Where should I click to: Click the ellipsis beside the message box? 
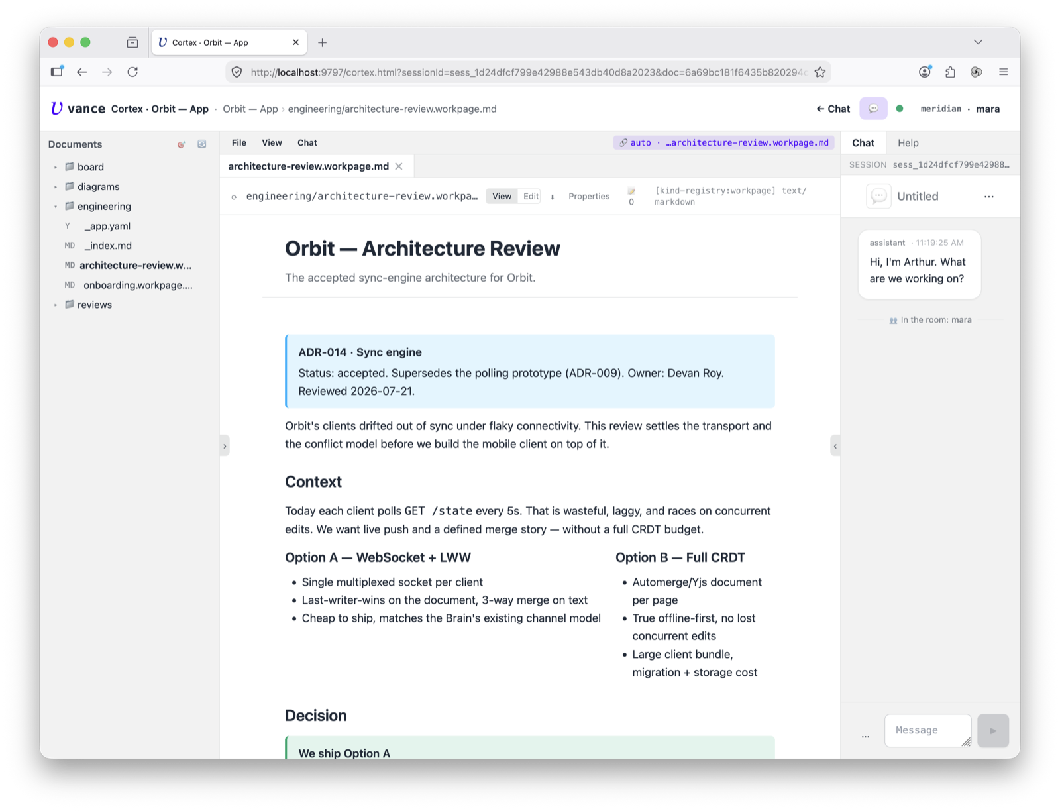click(865, 735)
